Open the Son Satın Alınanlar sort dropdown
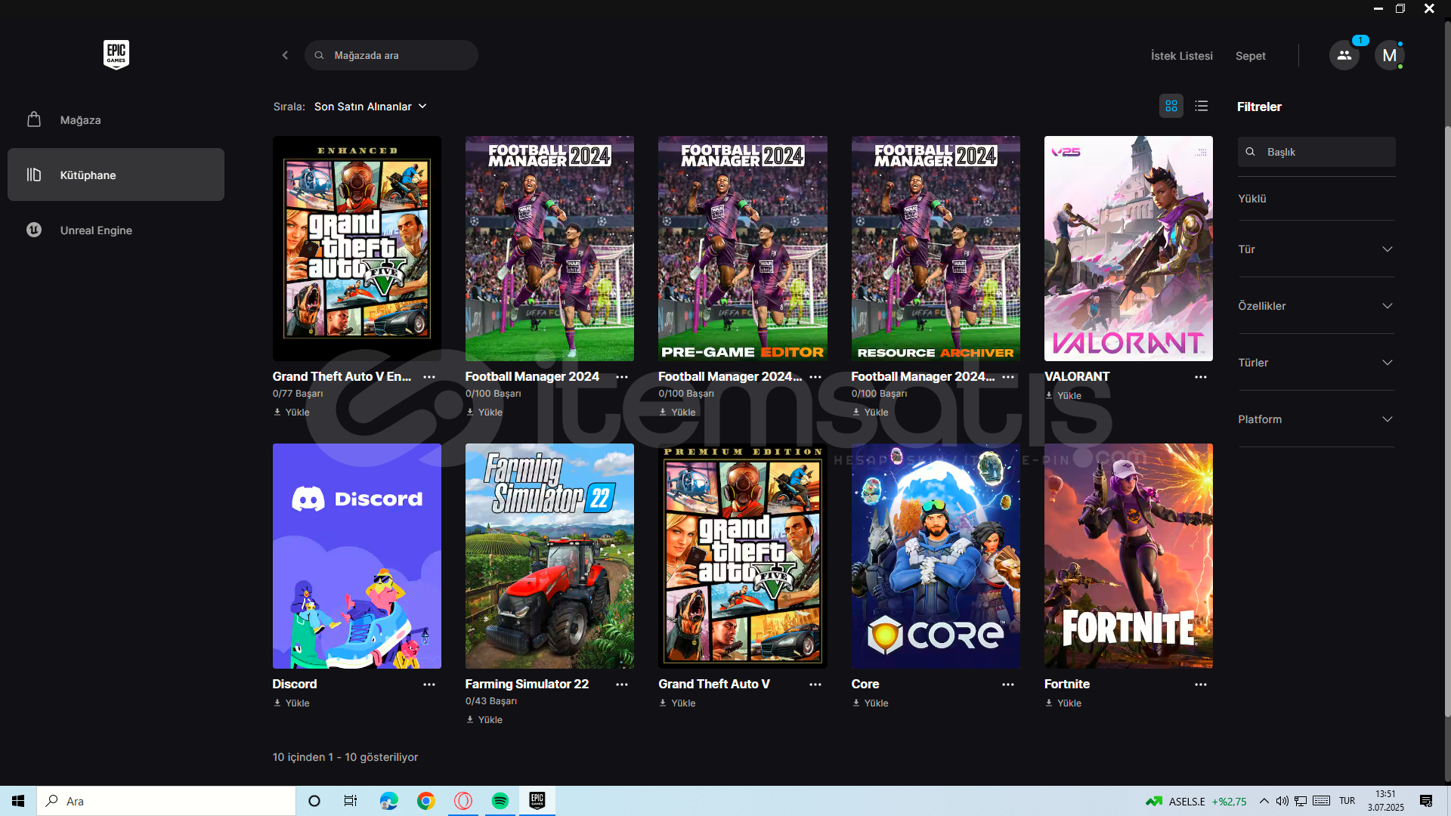 coord(370,107)
